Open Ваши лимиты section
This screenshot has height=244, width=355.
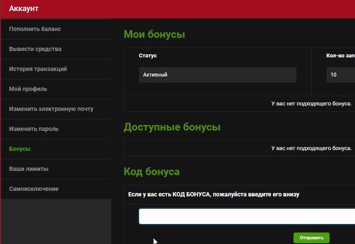tap(28, 169)
